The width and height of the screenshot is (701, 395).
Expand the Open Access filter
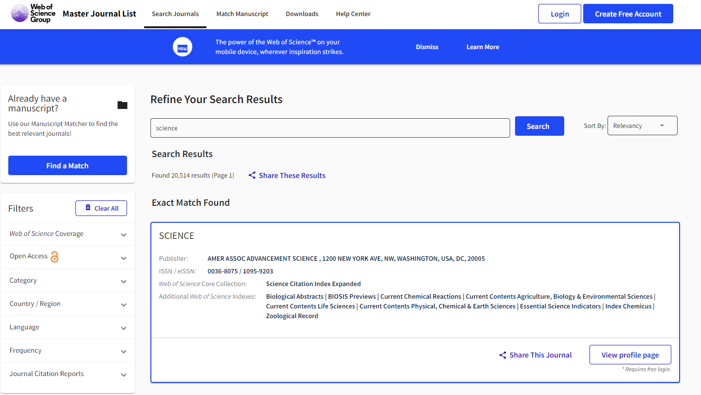pyautogui.click(x=68, y=257)
